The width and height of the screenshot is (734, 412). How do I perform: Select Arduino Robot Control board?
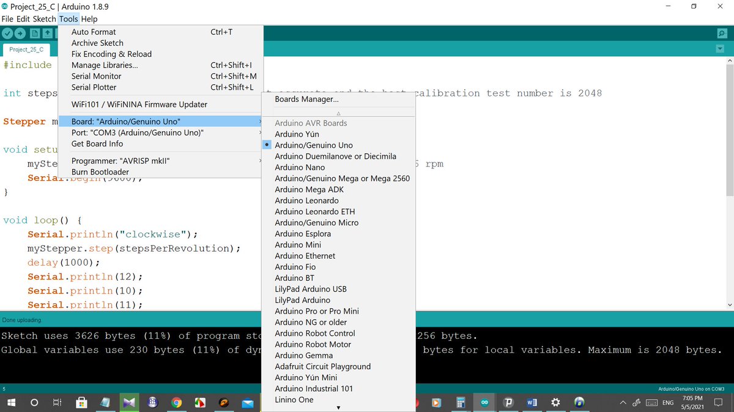pyautogui.click(x=338, y=333)
